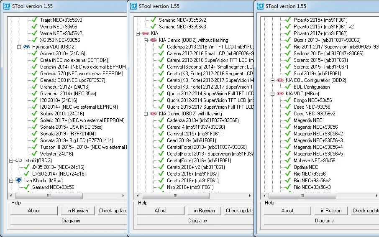Click green checkmark next to Veloster (24C16)

click(35, 153)
